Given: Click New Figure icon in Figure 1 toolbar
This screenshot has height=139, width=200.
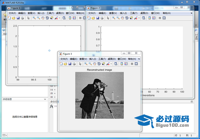Looking at the screenshot, I should click(x=9, y=18).
